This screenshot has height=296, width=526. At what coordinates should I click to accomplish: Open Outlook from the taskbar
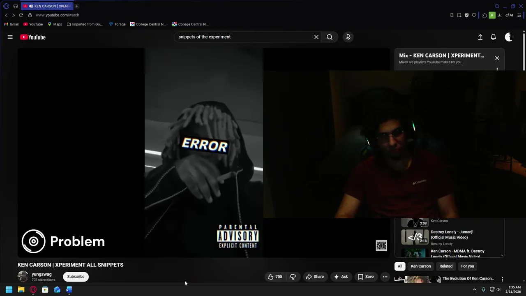coord(57,289)
